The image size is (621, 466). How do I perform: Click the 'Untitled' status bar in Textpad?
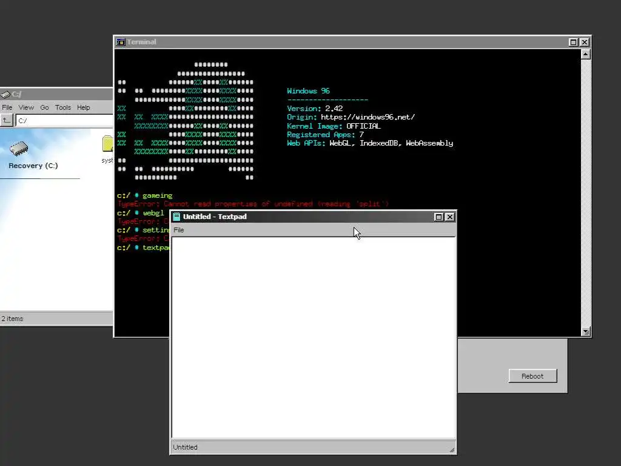(x=314, y=447)
